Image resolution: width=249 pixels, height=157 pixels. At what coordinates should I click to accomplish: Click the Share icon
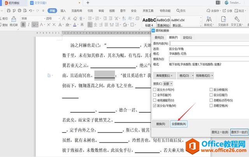227,10
